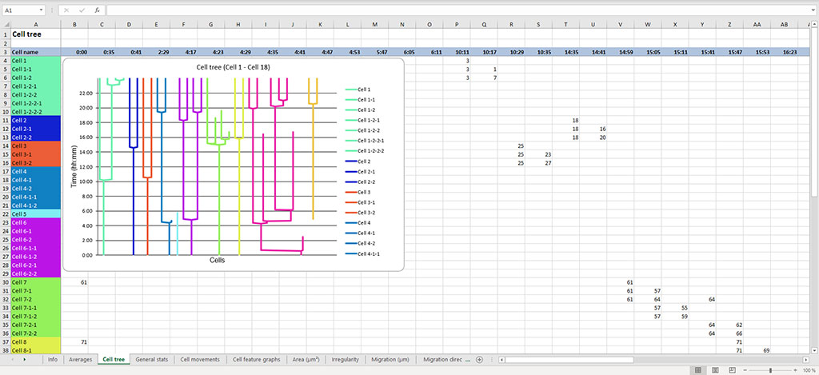Select row 3 header
This screenshot has width=819, height=375.
click(5, 52)
